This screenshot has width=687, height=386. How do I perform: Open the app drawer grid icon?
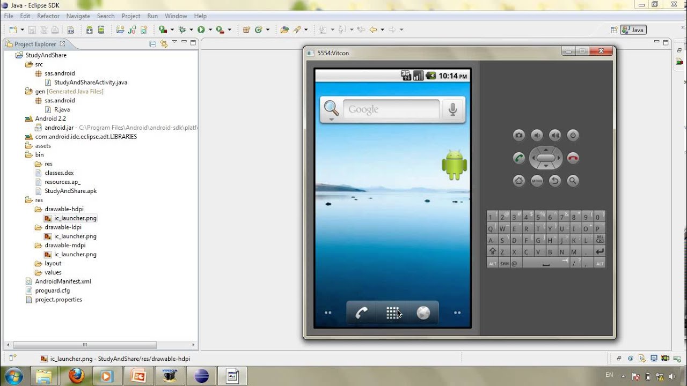pyautogui.click(x=392, y=313)
